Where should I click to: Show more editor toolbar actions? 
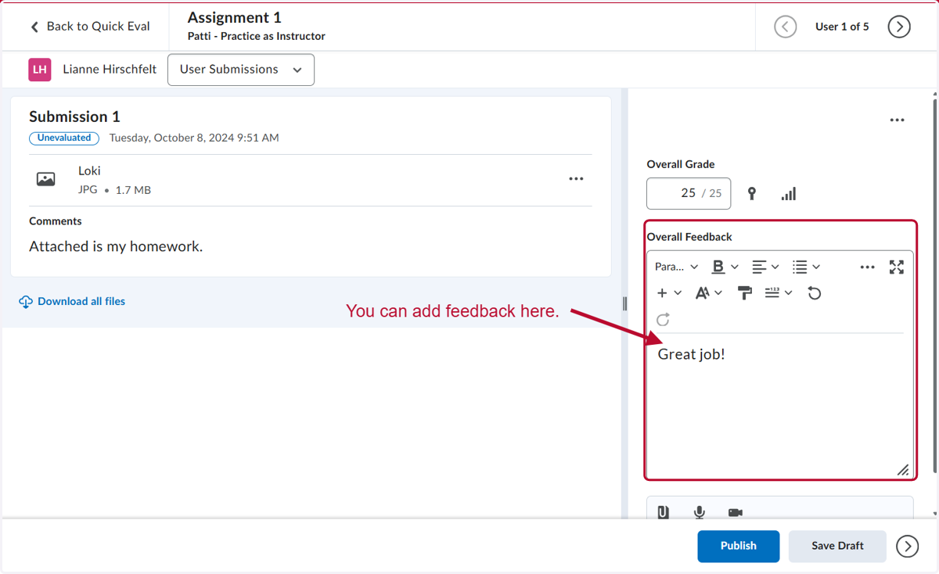[x=867, y=267]
